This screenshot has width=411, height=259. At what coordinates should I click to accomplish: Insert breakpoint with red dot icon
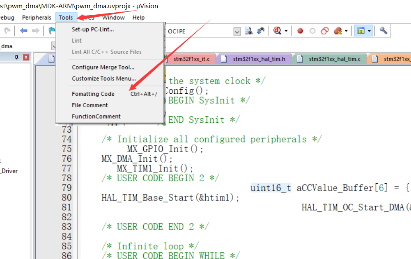300,31
